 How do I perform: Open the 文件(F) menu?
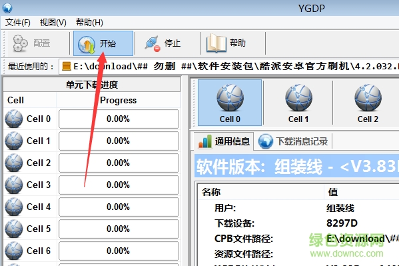(18, 23)
